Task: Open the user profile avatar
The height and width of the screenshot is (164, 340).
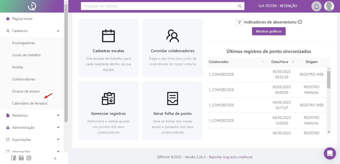Action: [x=329, y=6]
